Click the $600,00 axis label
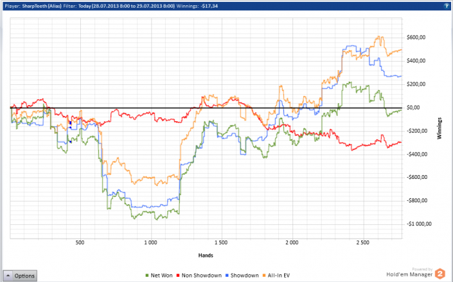 tap(416, 38)
